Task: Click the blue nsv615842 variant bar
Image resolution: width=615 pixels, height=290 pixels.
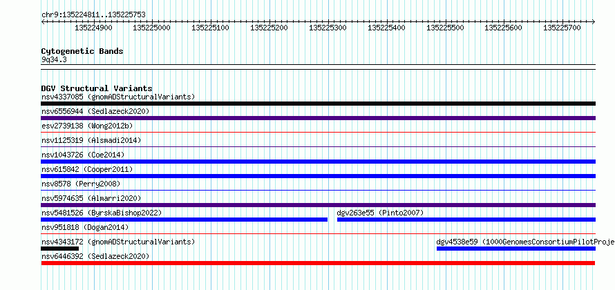Action: 318,176
